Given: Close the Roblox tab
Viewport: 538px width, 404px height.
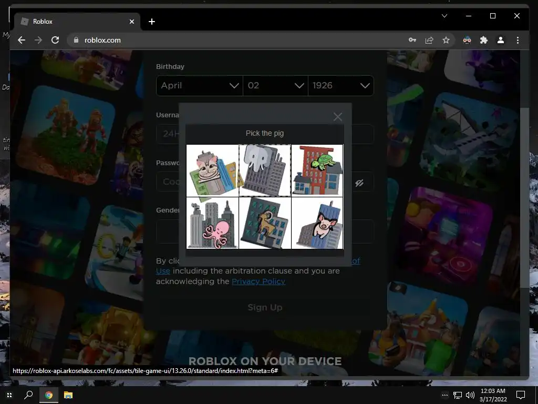Looking at the screenshot, I should [x=132, y=22].
